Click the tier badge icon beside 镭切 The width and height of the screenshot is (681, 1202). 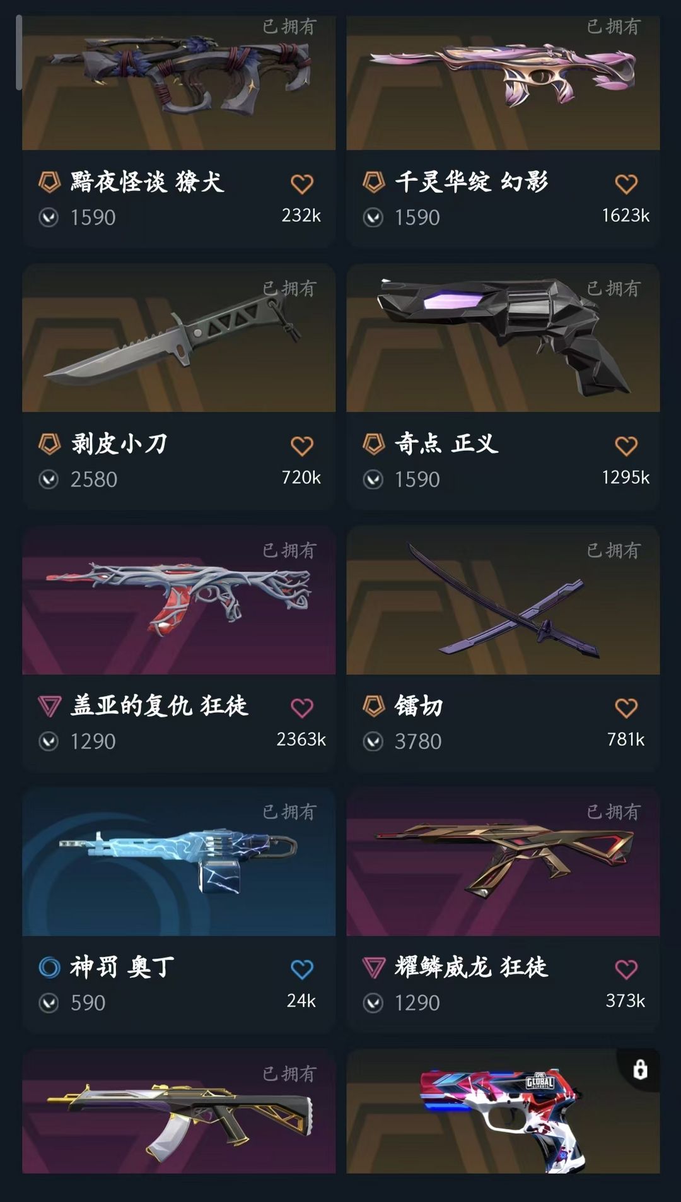tap(374, 706)
